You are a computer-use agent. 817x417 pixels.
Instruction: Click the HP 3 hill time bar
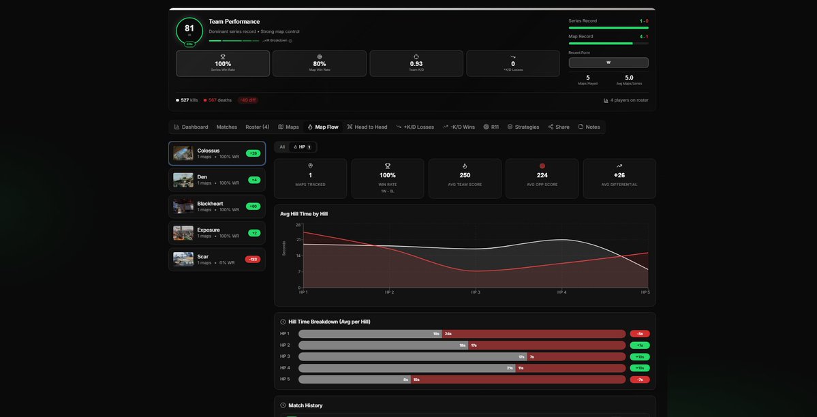[461, 356]
